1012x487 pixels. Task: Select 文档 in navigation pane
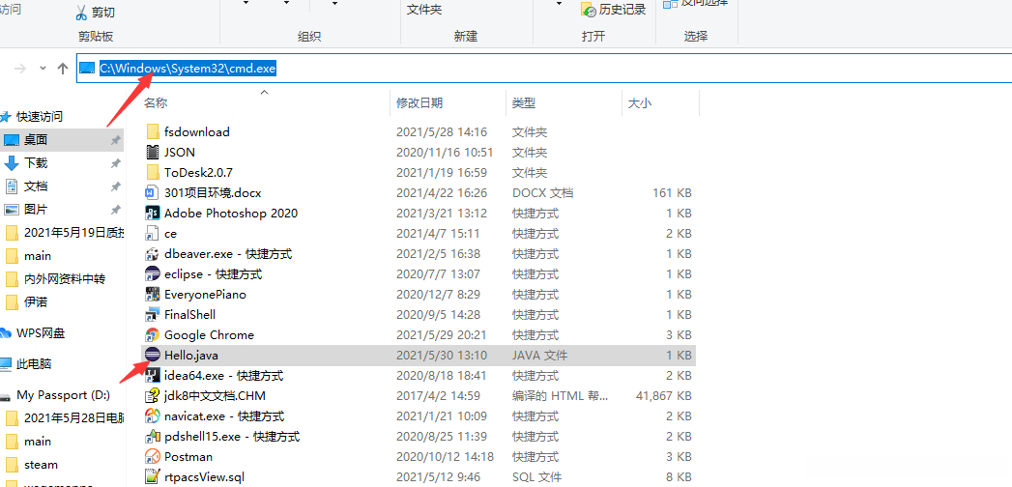(x=36, y=186)
